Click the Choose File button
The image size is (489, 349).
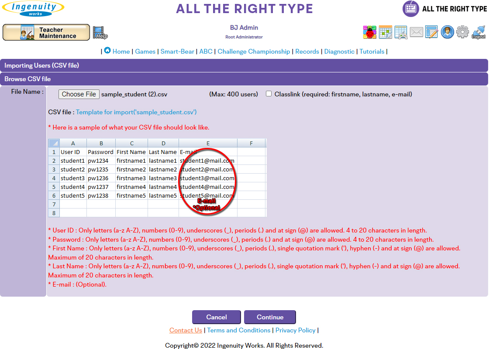[79, 94]
